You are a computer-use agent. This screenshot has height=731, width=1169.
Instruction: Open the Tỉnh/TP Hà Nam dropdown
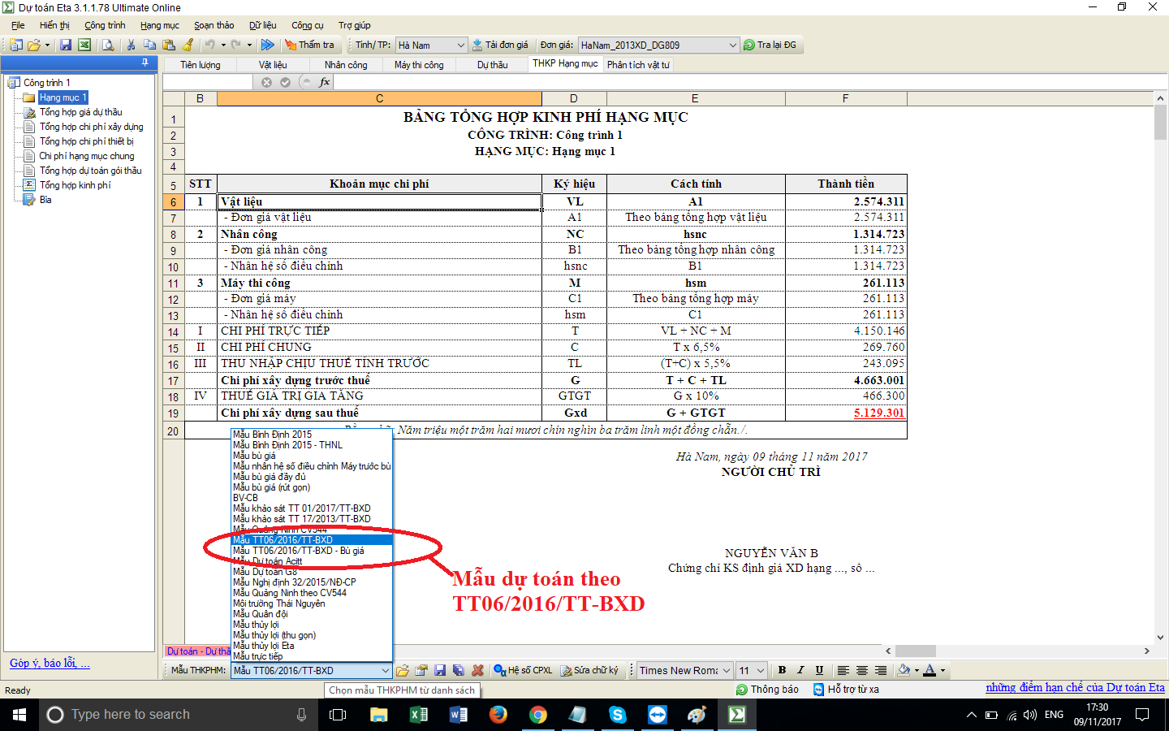(x=460, y=45)
